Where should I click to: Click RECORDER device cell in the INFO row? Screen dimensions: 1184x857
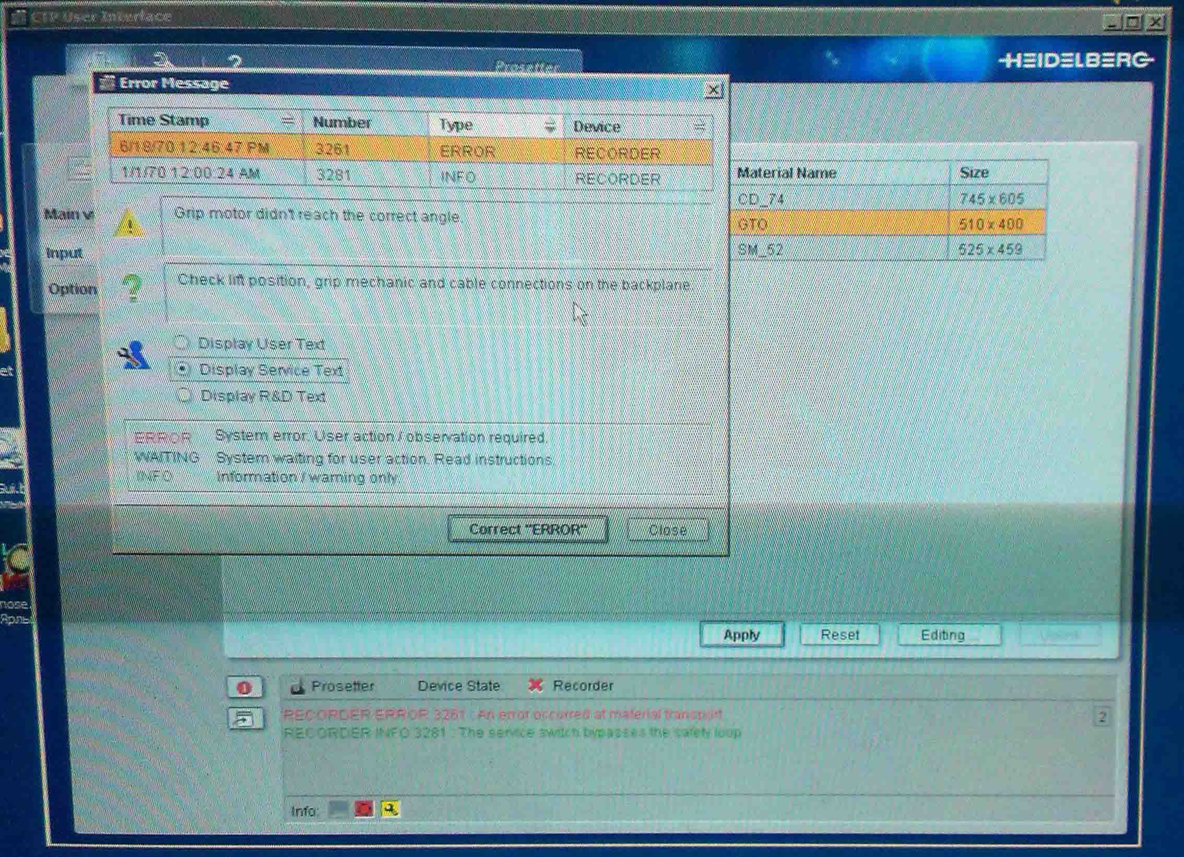point(639,179)
